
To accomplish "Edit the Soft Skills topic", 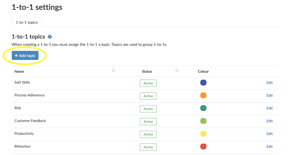I will click(x=270, y=83).
